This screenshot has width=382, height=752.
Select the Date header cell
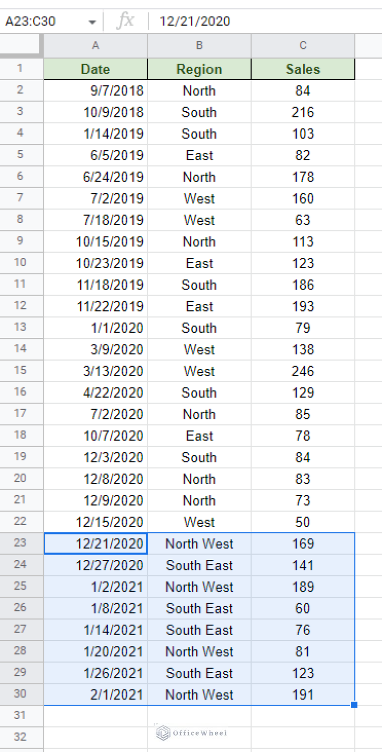coord(95,69)
